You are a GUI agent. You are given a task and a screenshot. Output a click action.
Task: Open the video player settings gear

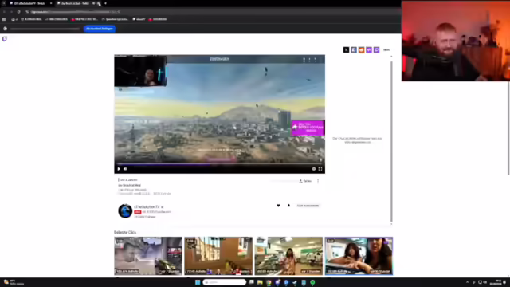[314, 169]
